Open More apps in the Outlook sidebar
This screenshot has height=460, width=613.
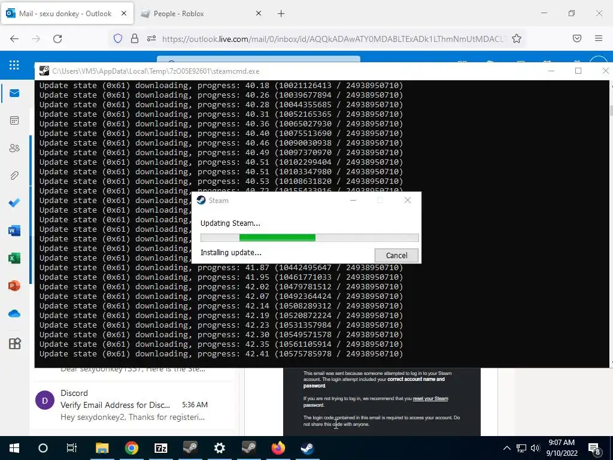click(x=14, y=343)
